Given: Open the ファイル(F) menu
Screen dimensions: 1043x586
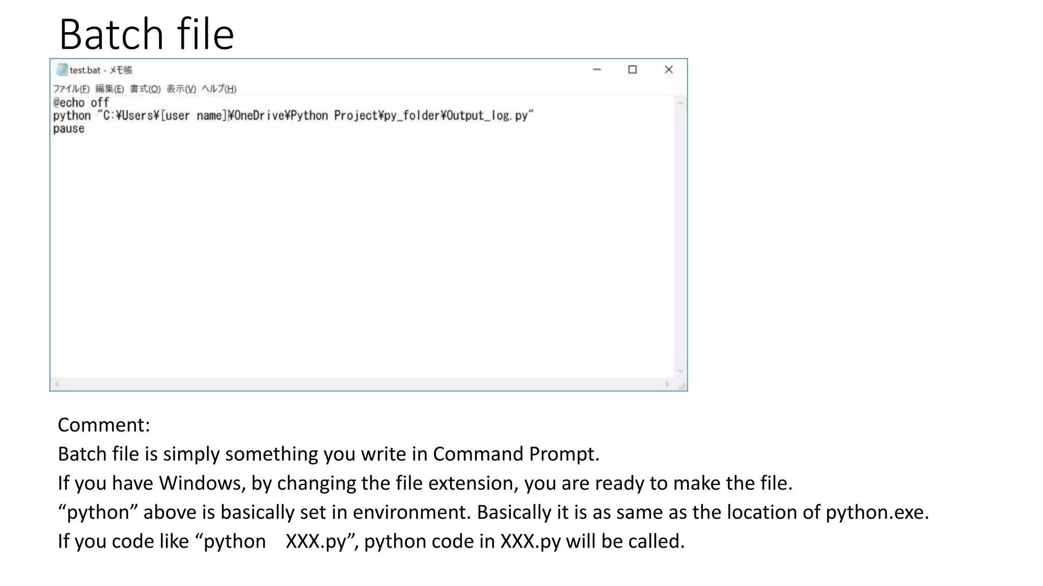Looking at the screenshot, I should coord(71,89).
